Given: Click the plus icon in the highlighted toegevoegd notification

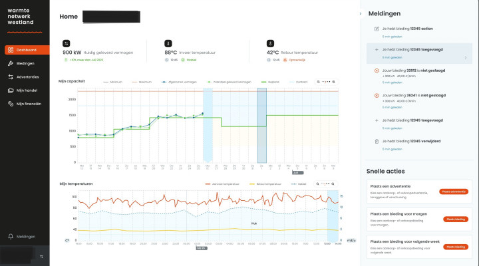Looking at the screenshot, I should [377, 49].
